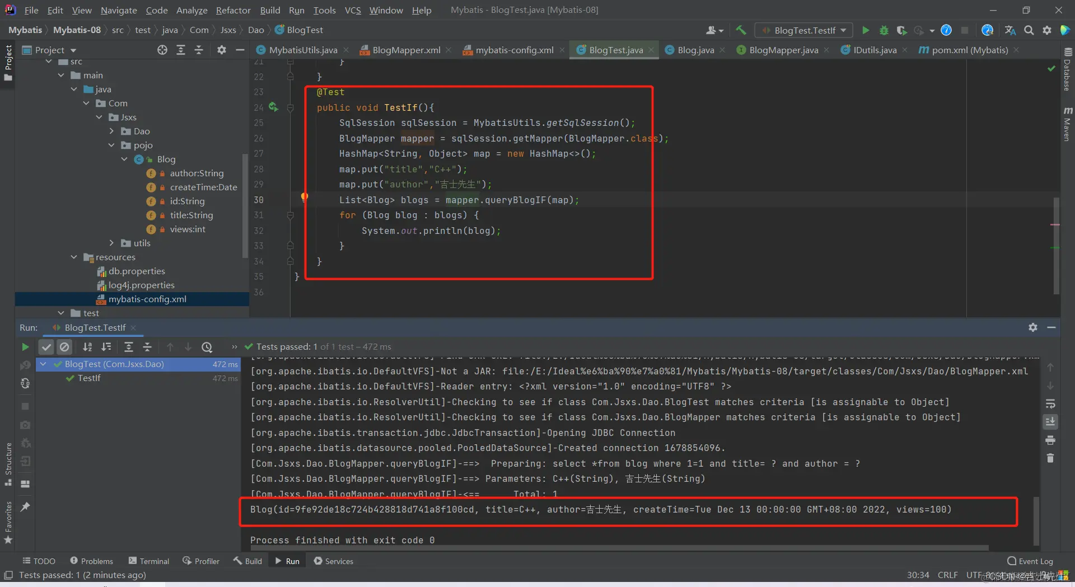Open the VCS menu
This screenshot has width=1075, height=587.
pos(353,10)
